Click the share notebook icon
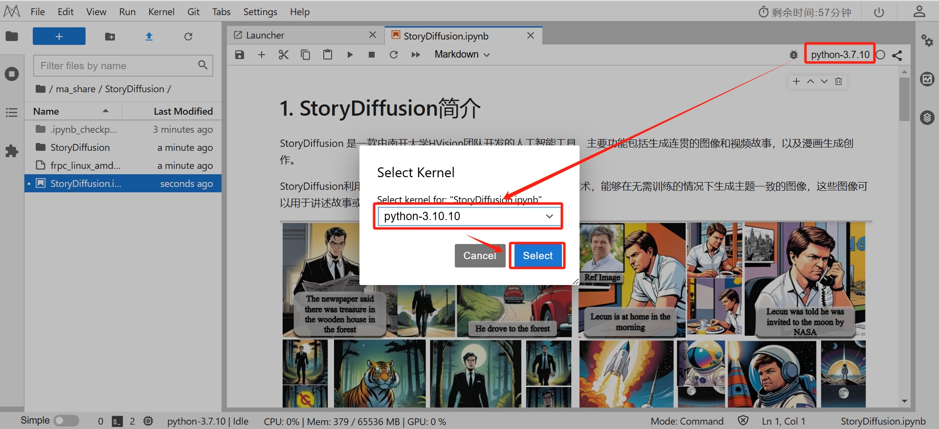The image size is (939, 429). point(897,55)
